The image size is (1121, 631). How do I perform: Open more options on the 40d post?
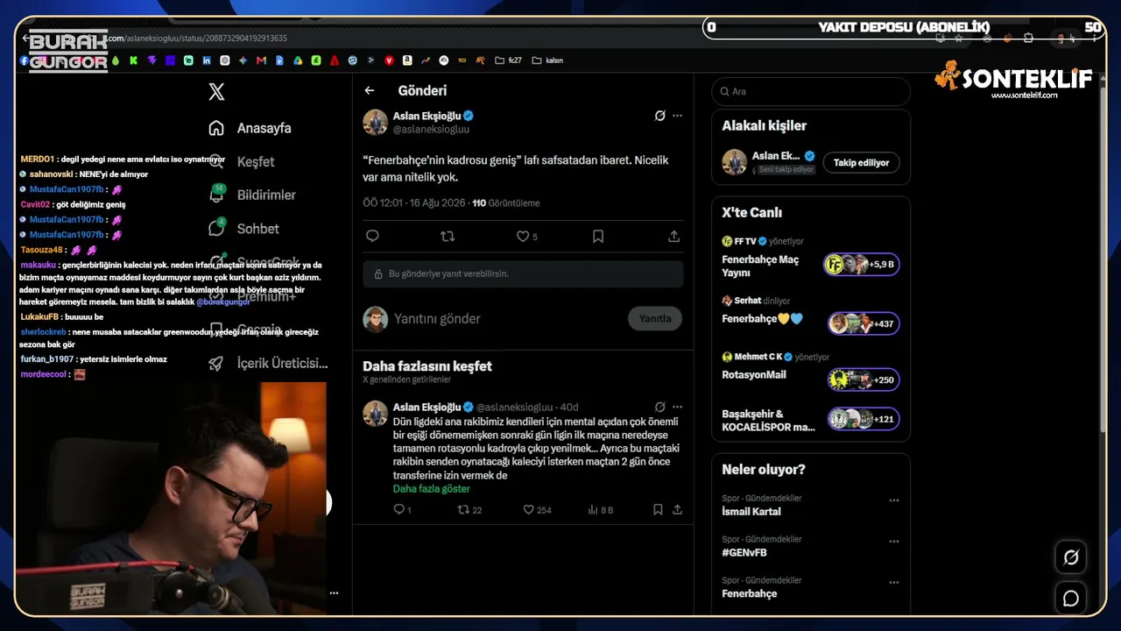[x=677, y=407]
